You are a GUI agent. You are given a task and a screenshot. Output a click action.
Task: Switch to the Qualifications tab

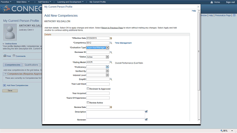click(x=31, y=65)
